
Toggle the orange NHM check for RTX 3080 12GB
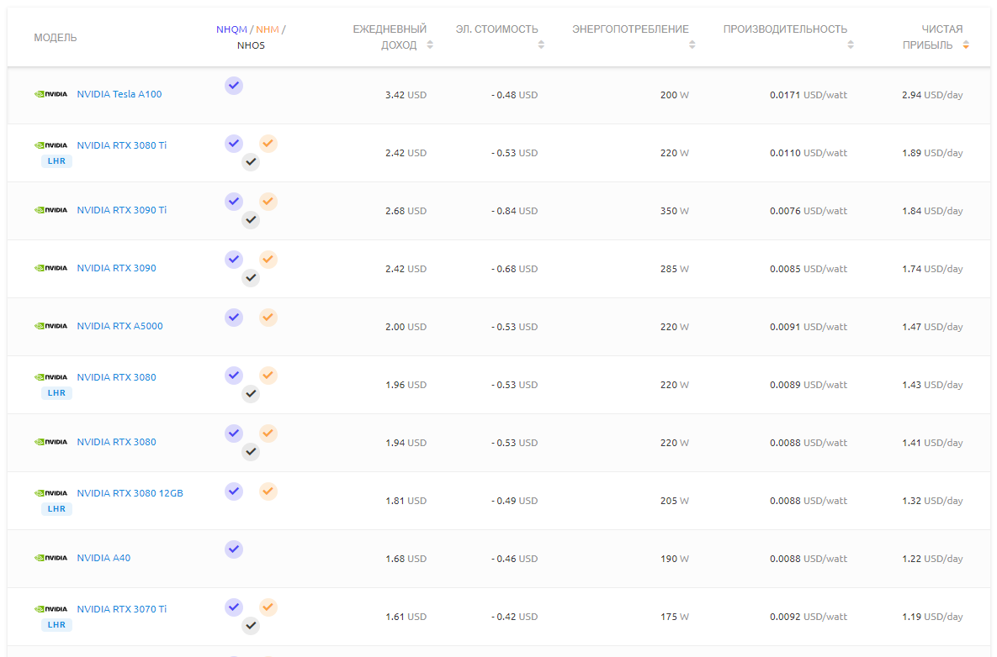pos(268,491)
